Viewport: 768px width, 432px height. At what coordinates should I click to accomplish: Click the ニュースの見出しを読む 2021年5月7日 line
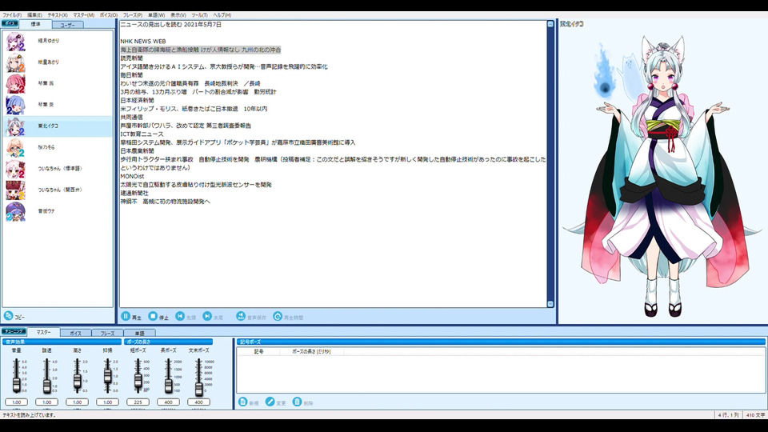(x=171, y=25)
